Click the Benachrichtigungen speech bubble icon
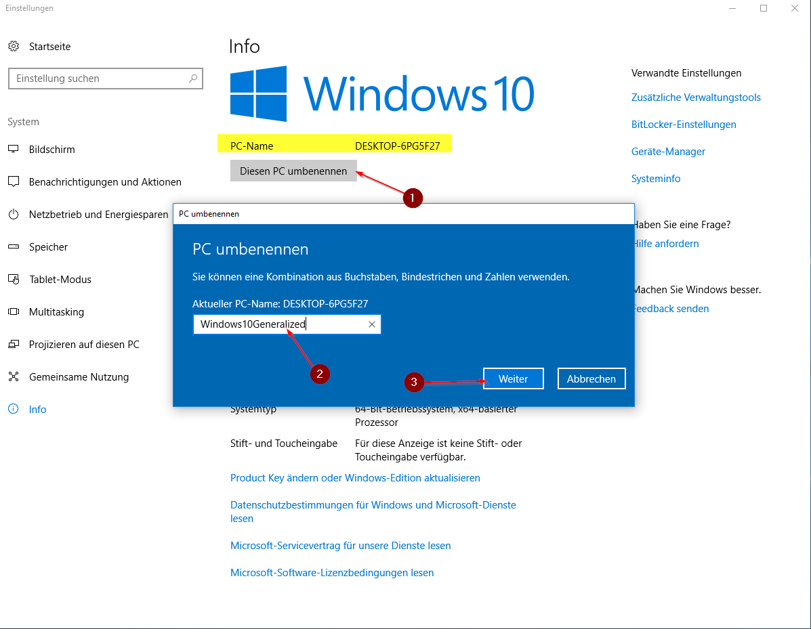This screenshot has height=629, width=811. pos(14,182)
